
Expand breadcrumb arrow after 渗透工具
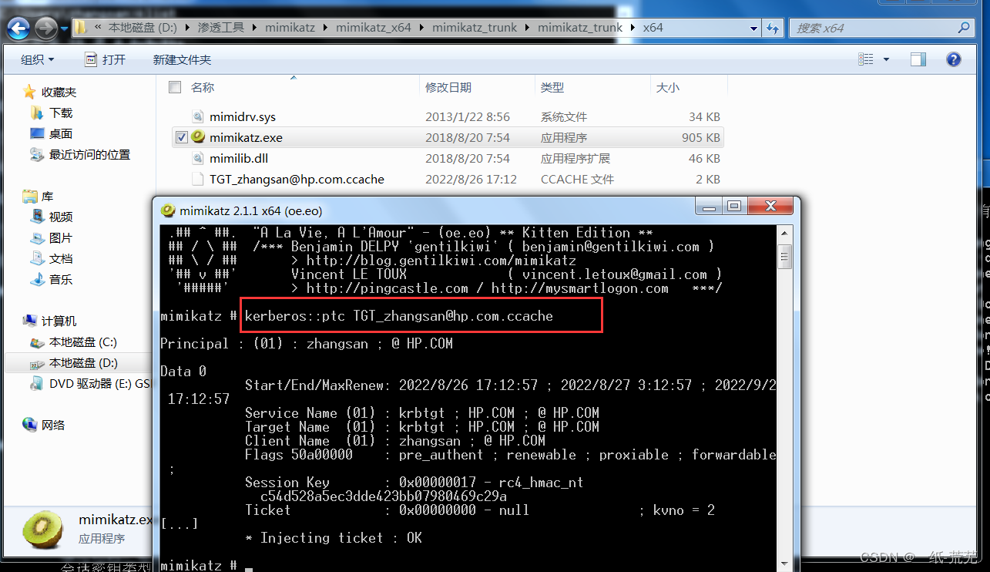[254, 27]
